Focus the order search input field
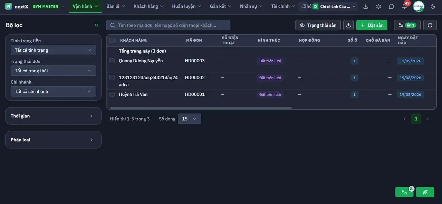Image resolution: width=442 pixels, height=204 pixels. pos(168,25)
